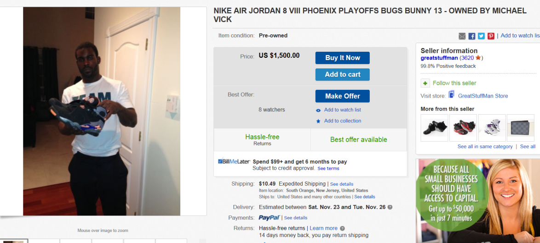
Task: Open the greatstuffman seller profile link
Action: (439, 58)
